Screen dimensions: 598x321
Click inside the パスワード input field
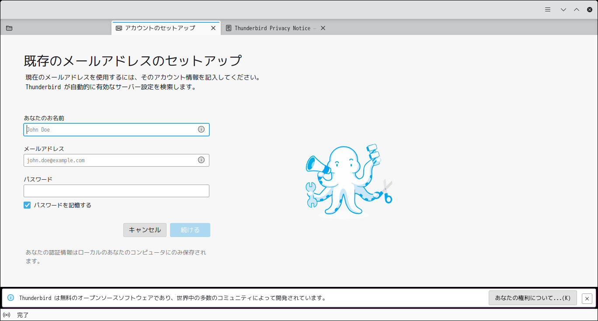tap(116, 191)
